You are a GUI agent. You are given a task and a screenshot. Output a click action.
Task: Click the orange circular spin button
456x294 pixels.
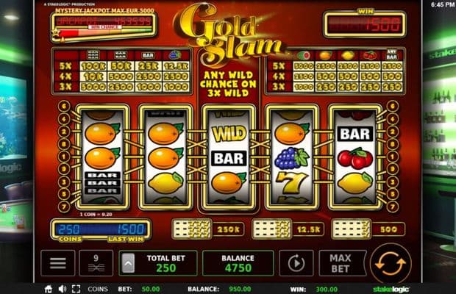pyautogui.click(x=391, y=263)
